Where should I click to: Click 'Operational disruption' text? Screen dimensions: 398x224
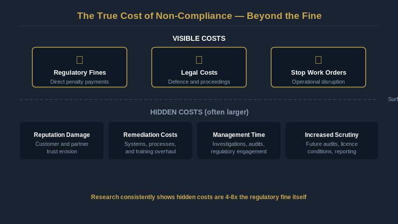click(x=318, y=82)
